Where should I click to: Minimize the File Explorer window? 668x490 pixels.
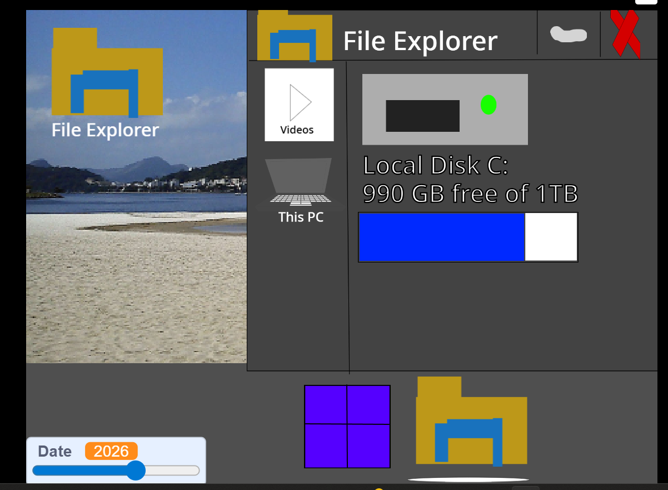pos(569,34)
